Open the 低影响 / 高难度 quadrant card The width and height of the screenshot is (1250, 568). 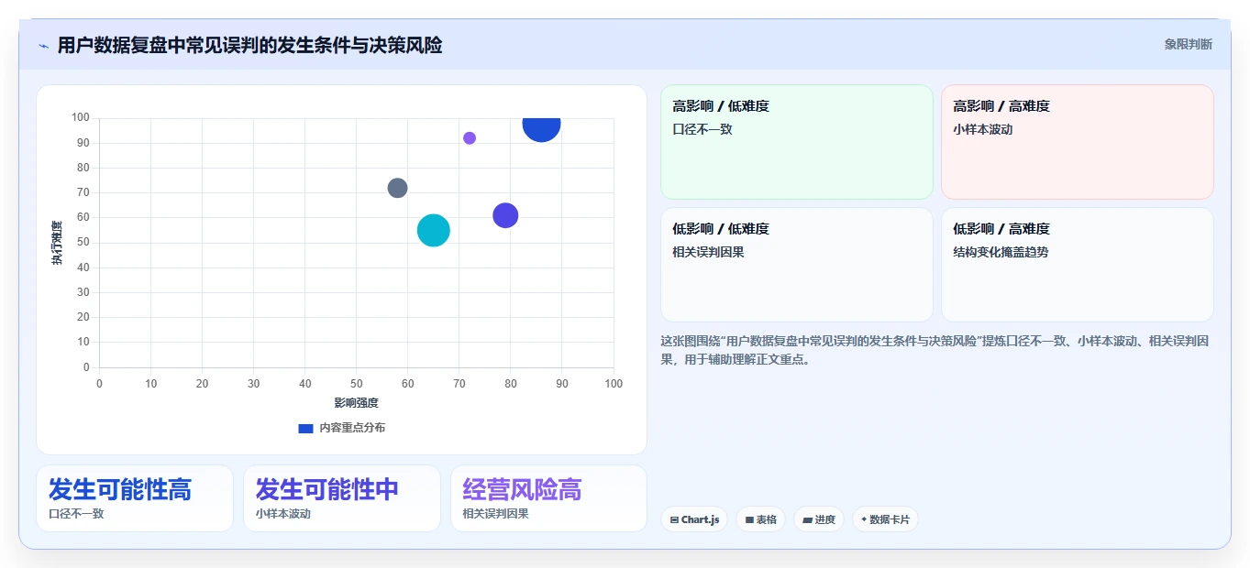1078,265
